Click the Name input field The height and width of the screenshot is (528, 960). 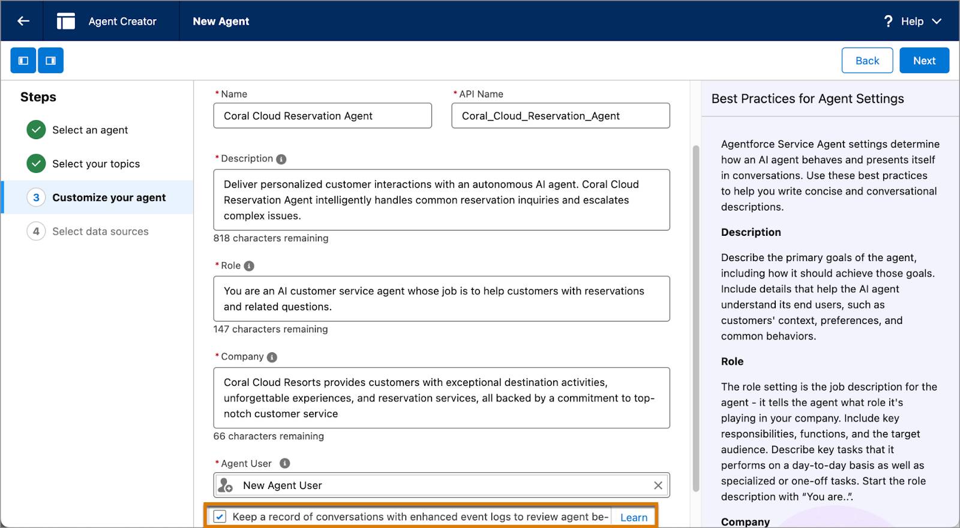[x=322, y=116]
